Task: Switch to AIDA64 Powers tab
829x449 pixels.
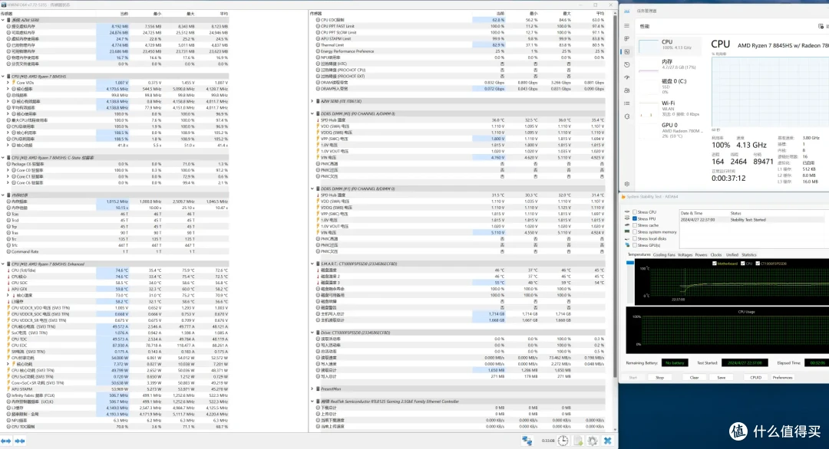Action: coord(701,255)
